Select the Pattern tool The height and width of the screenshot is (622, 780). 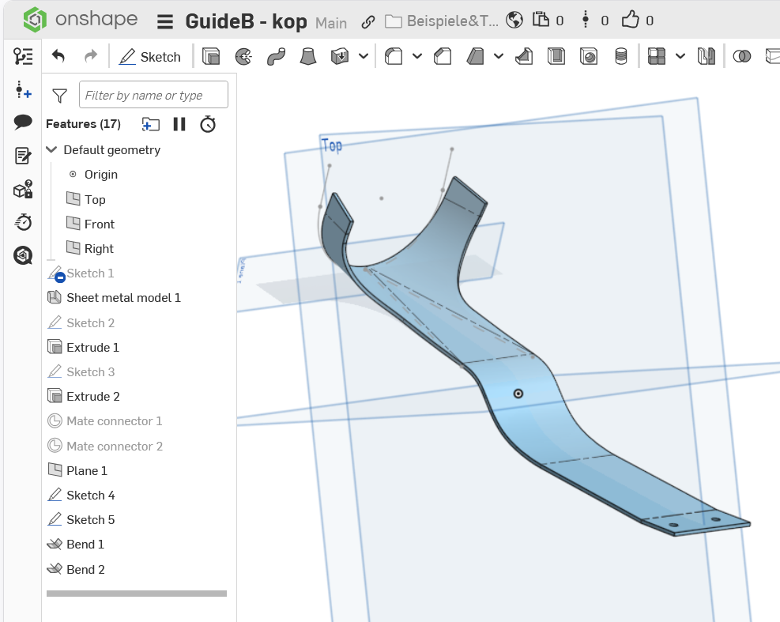pos(657,56)
